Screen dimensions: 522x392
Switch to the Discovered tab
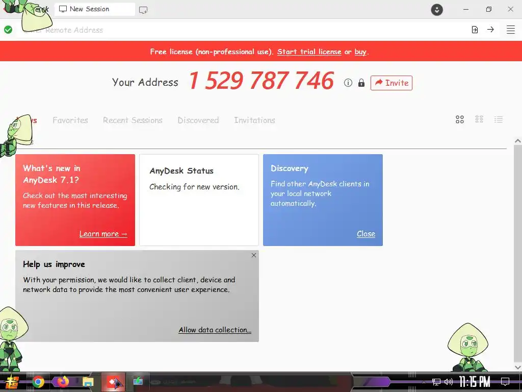pos(198,120)
